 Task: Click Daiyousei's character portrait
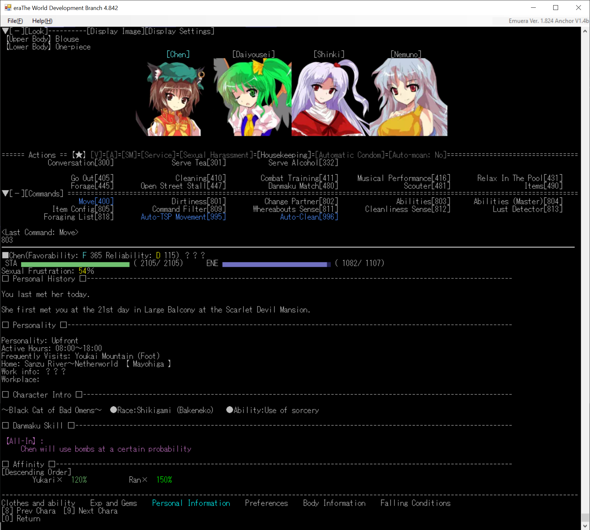[253, 97]
